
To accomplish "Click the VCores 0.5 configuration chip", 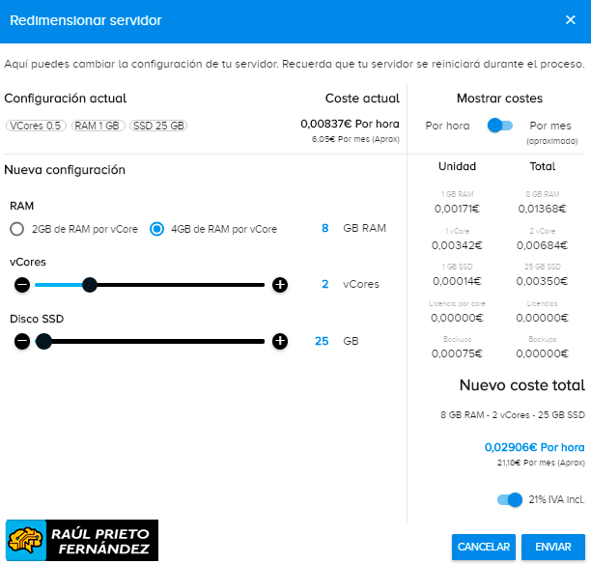I will click(x=35, y=127).
